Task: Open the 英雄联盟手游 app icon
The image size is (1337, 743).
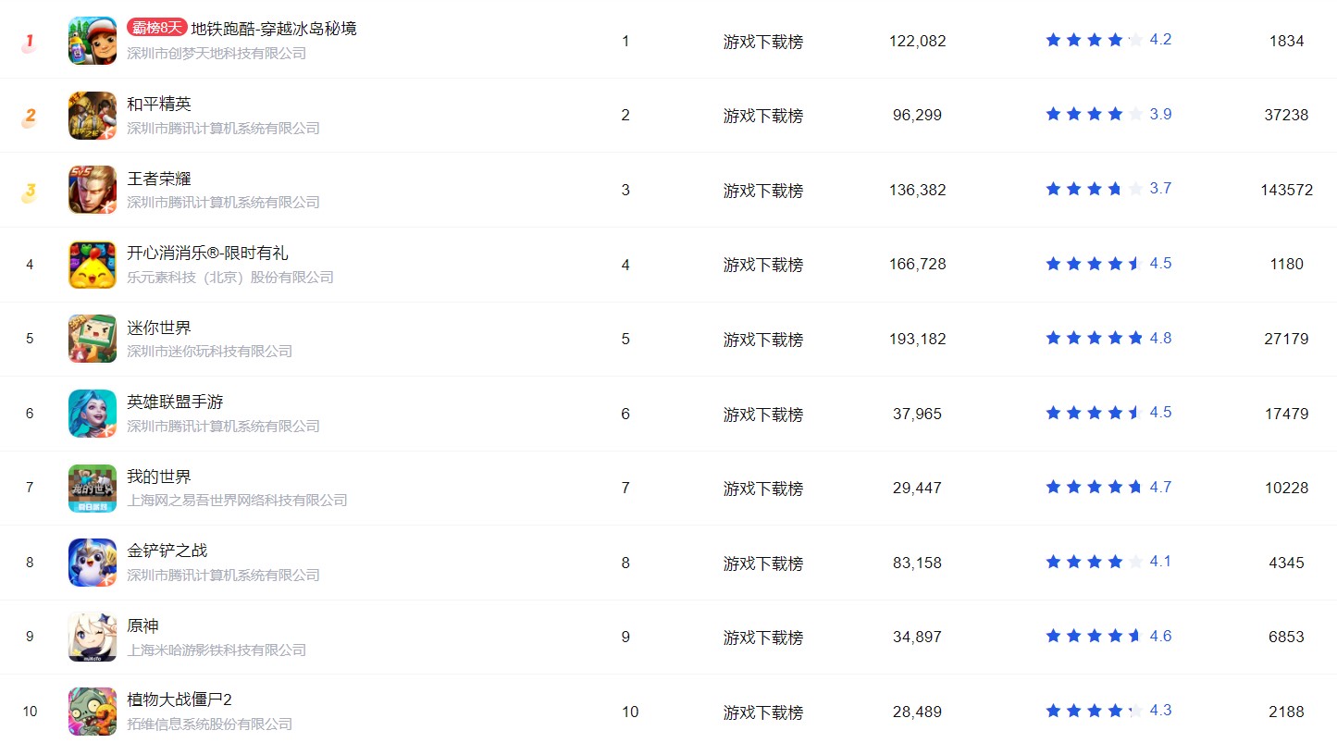Action: pos(93,414)
